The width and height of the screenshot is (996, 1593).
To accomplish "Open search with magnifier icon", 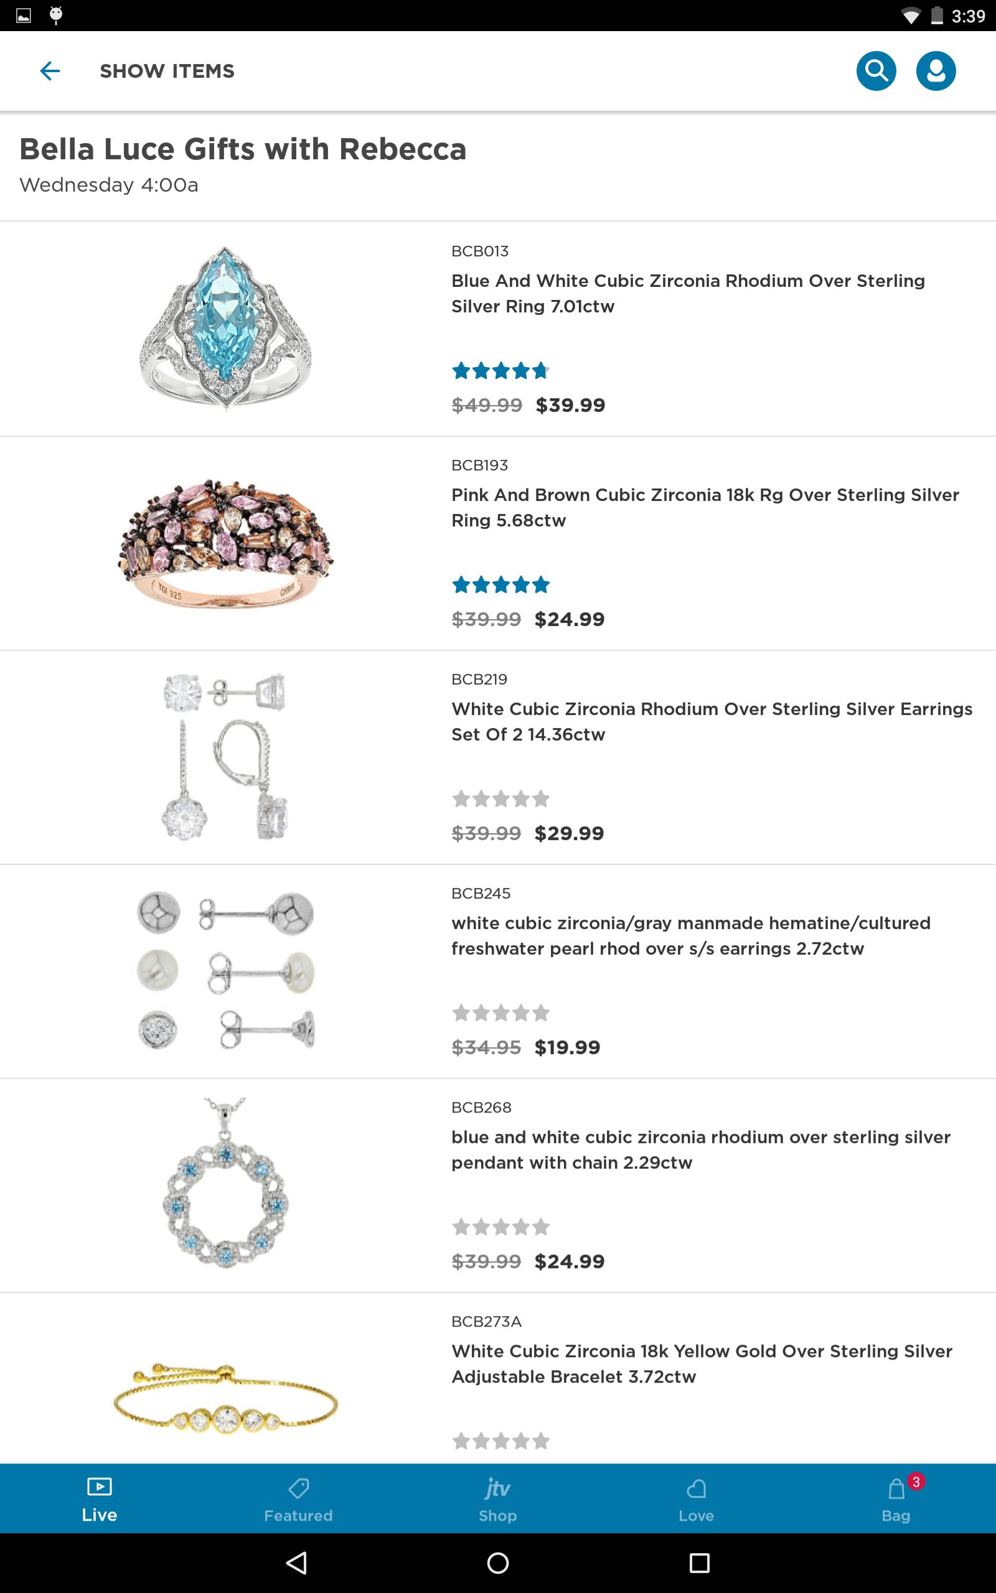I will point(875,70).
